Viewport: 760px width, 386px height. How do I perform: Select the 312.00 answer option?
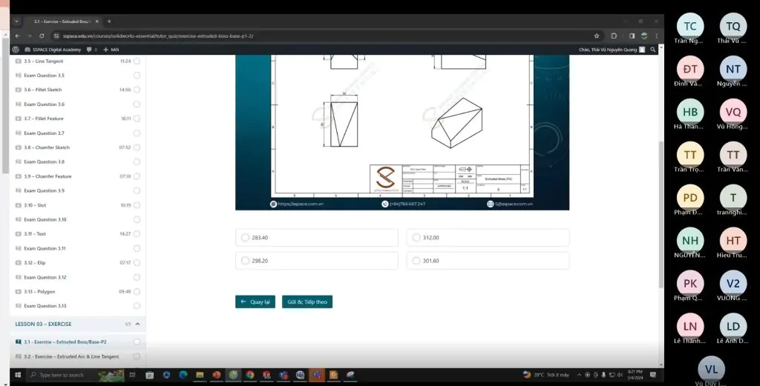pos(488,238)
